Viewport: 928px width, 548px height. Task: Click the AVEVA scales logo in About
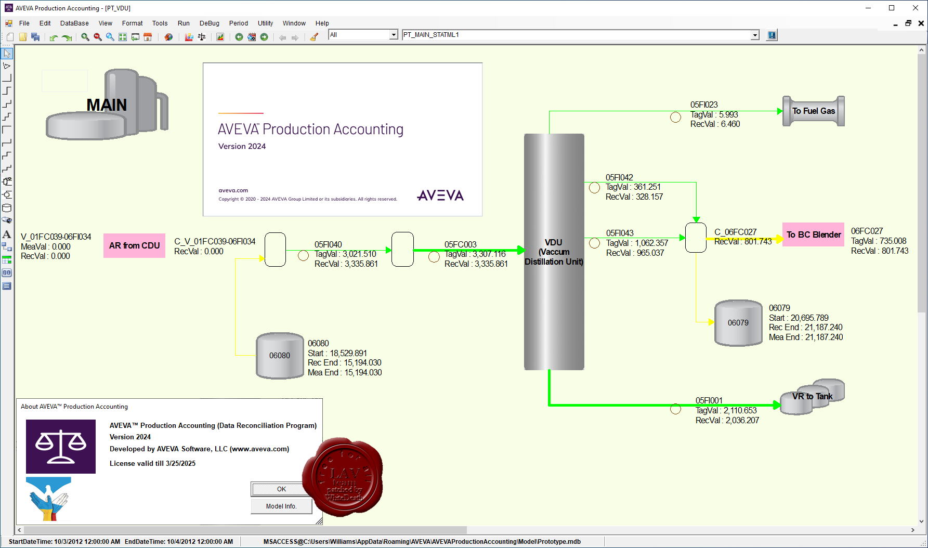[x=61, y=447]
